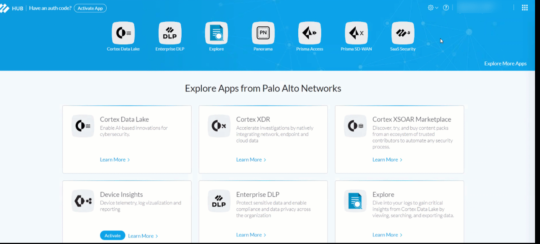The width and height of the screenshot is (540, 244).
Task: Click the Explore More Apps link
Action: point(505,64)
